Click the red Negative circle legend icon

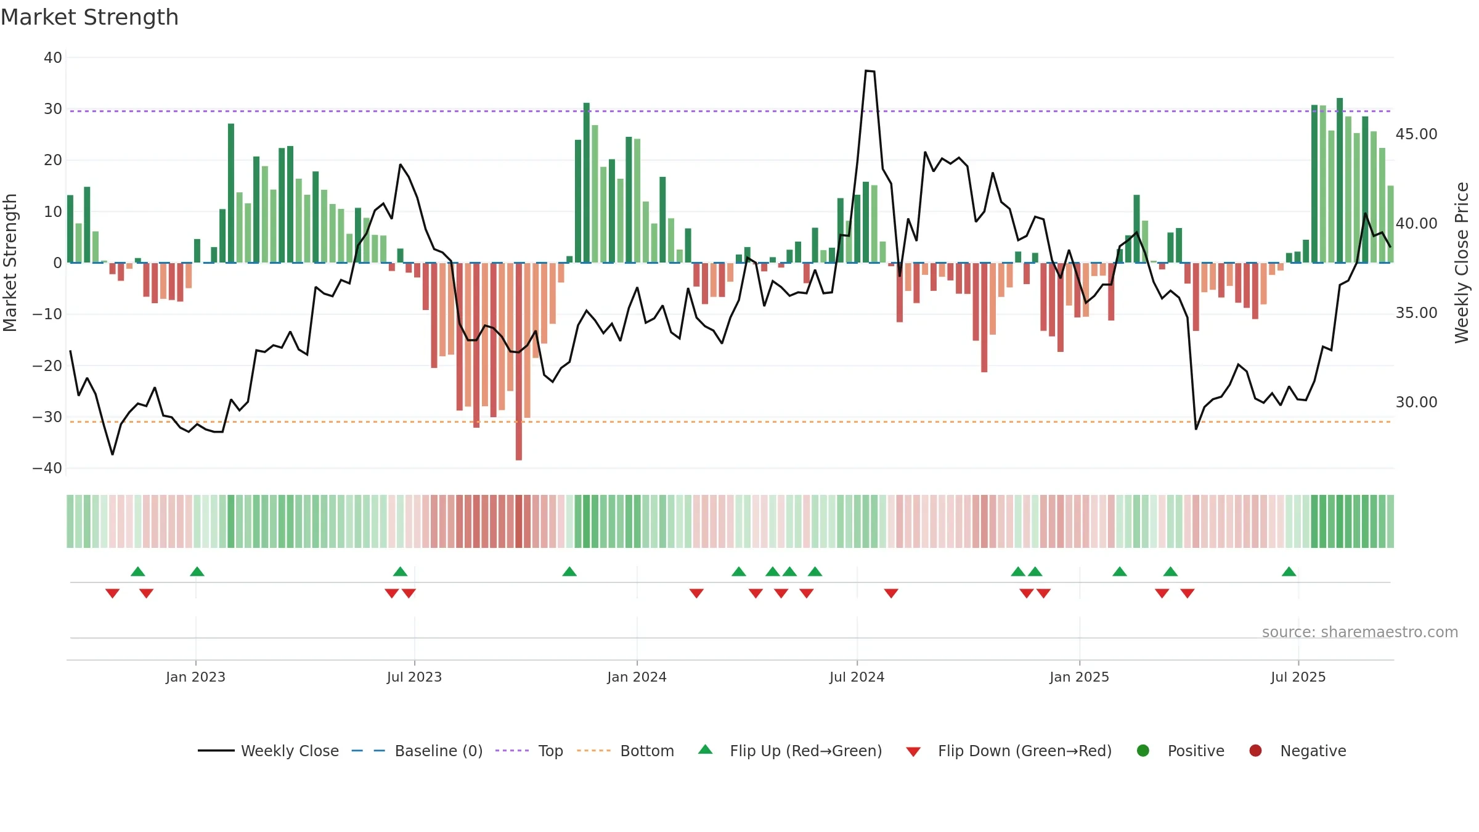tap(1255, 751)
